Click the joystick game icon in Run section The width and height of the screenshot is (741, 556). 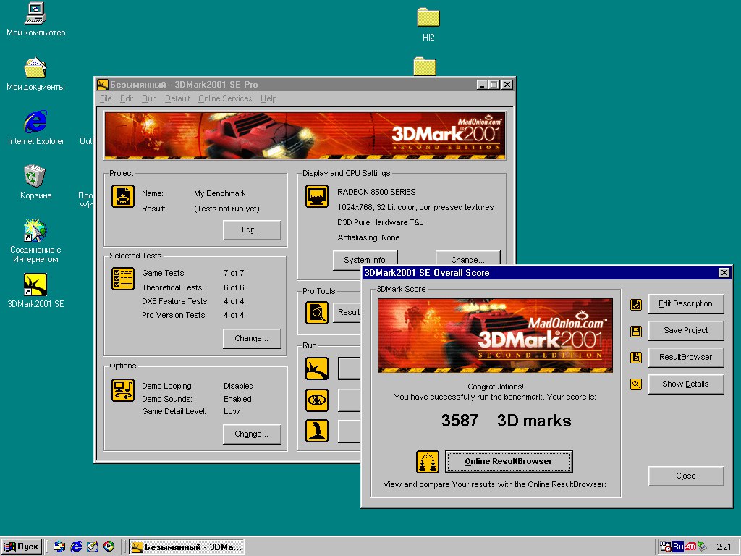point(317,431)
